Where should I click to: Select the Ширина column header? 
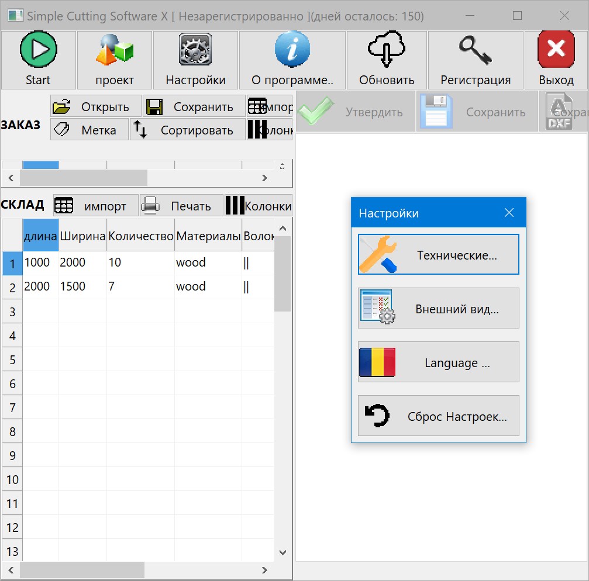[x=82, y=236]
